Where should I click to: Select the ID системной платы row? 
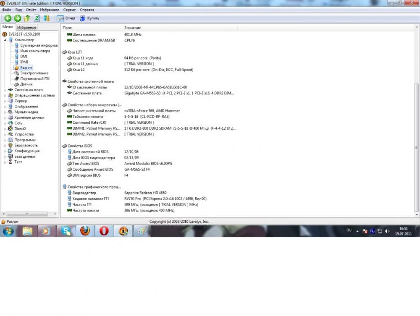(x=127, y=87)
